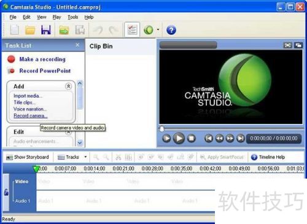Toggle the track lock padlock icon
Viewport: 307px width, 224px height.
(6, 192)
